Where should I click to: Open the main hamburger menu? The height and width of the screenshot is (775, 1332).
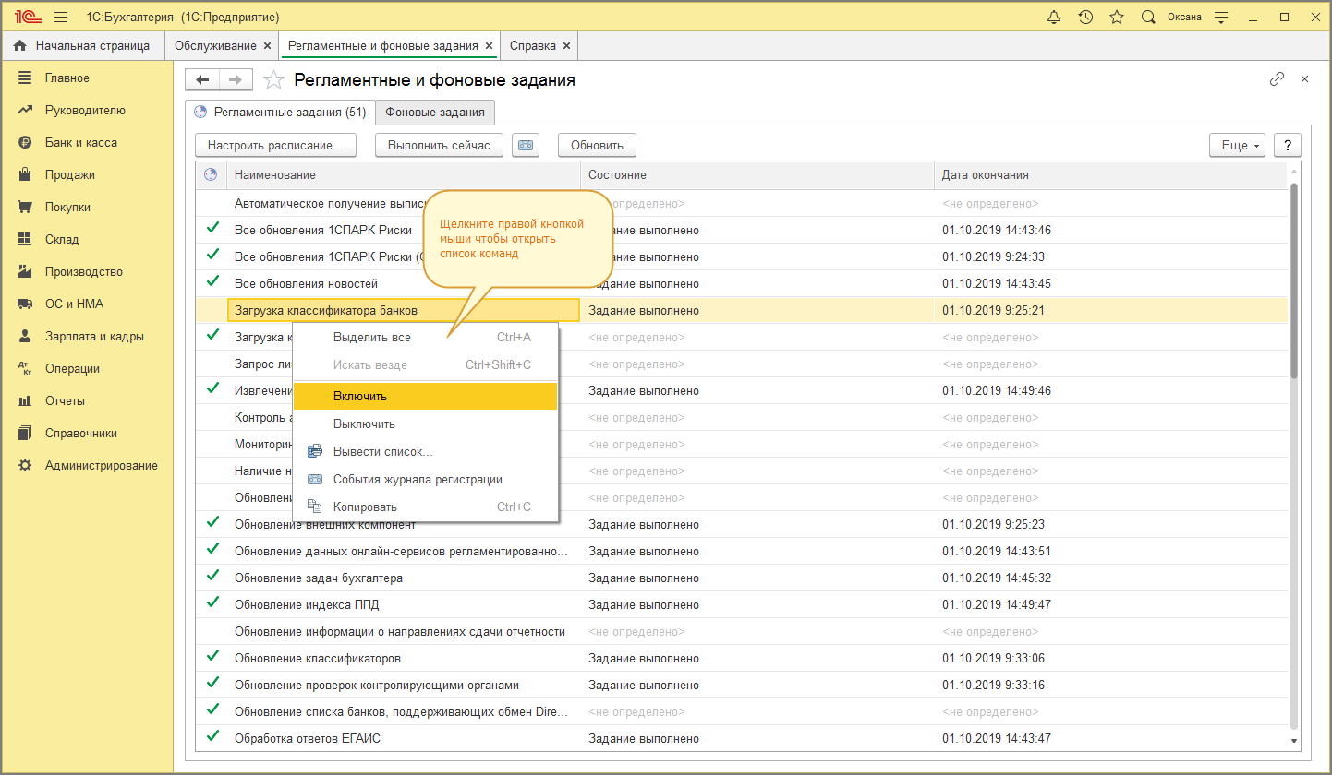[61, 17]
